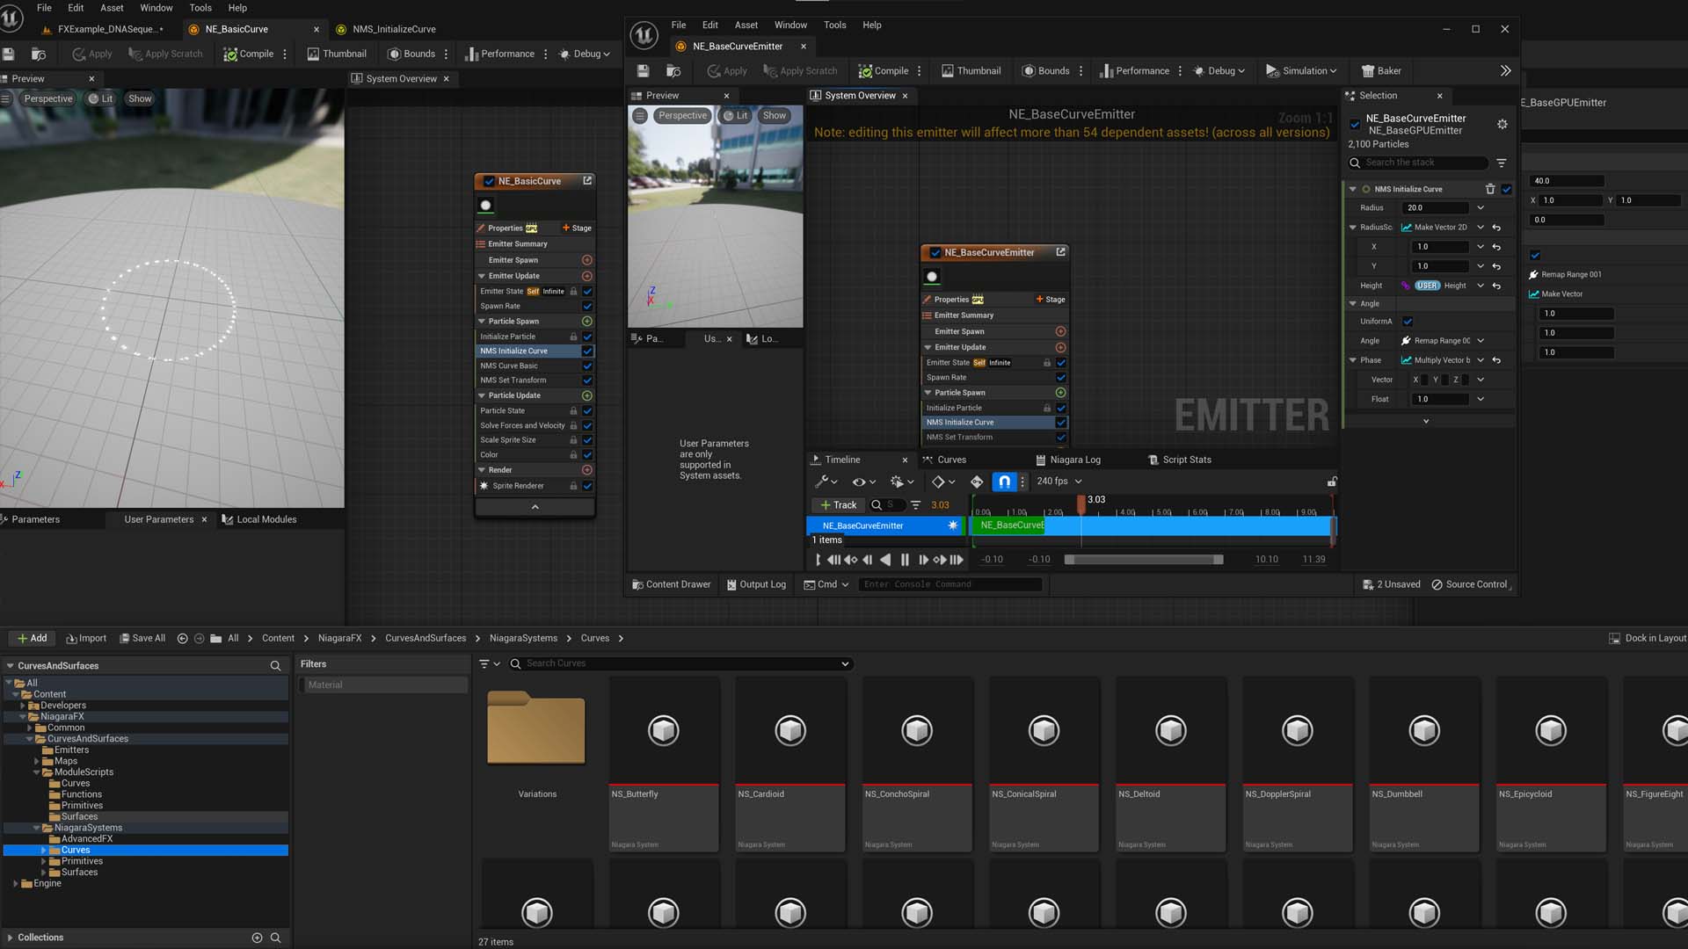
Task: Enable timeline snapping magnet icon
Action: 1004,482
